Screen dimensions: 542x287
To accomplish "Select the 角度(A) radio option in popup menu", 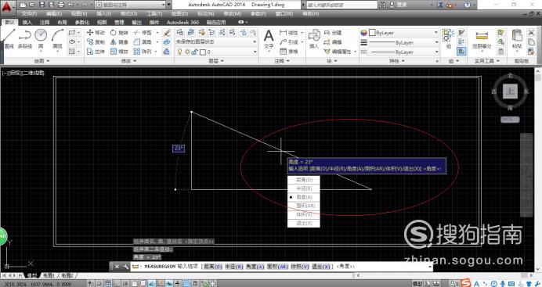I will tap(304, 197).
